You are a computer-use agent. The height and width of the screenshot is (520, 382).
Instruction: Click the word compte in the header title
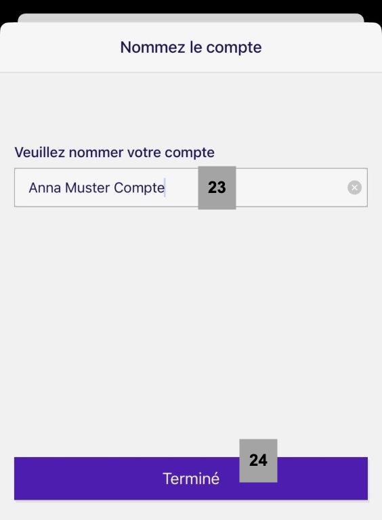[234, 48]
